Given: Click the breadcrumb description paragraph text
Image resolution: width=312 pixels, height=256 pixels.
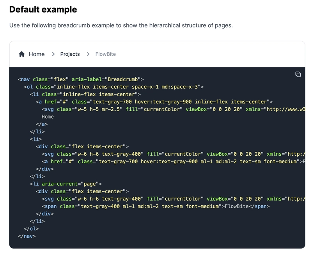Looking at the screenshot, I should (x=121, y=26).
